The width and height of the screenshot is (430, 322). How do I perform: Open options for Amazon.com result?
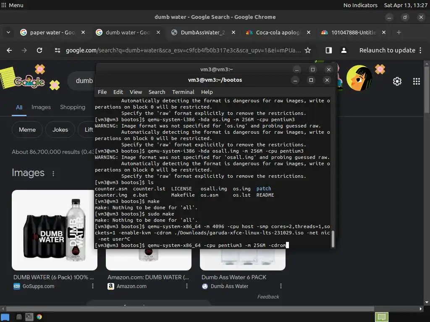[x=187, y=286]
